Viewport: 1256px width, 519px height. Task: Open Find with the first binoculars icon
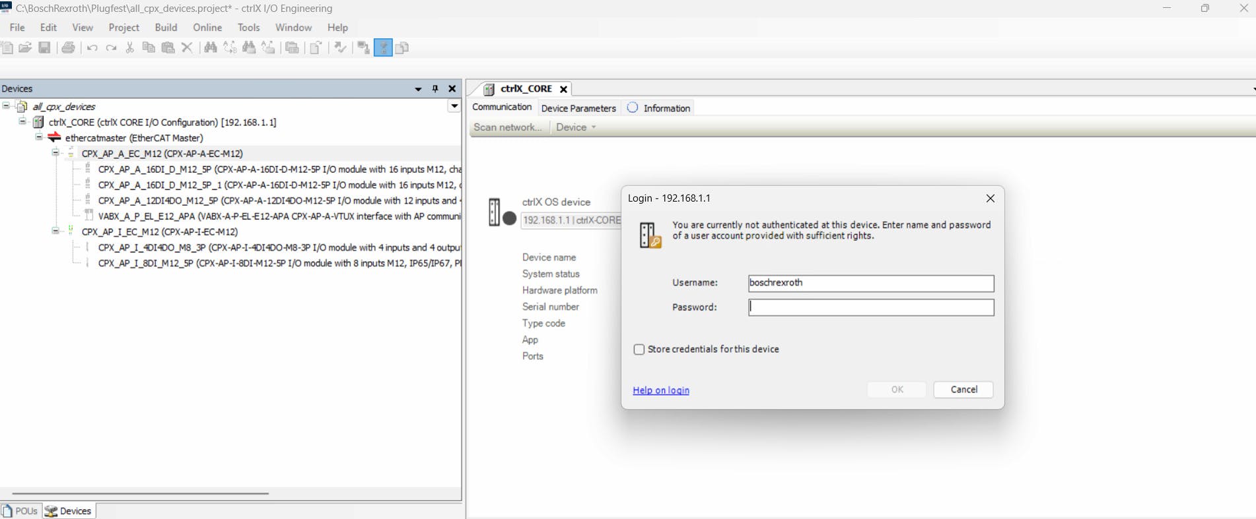coord(211,47)
